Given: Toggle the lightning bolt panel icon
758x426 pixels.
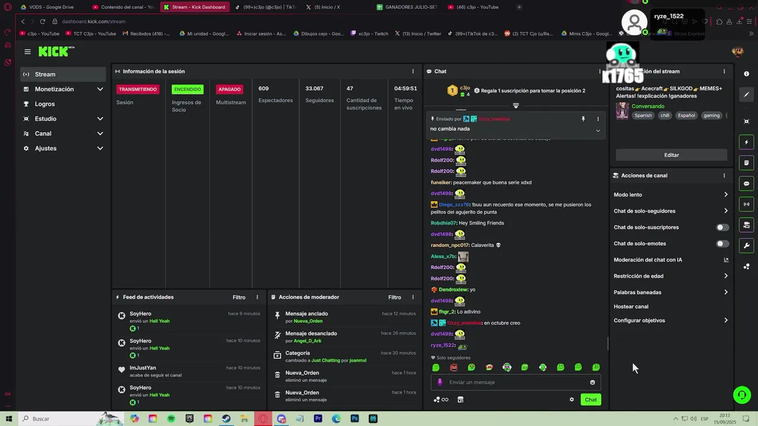Looking at the screenshot, I should click(746, 142).
